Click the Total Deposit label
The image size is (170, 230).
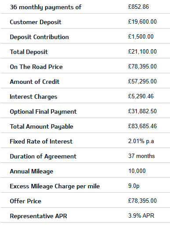point(29,52)
